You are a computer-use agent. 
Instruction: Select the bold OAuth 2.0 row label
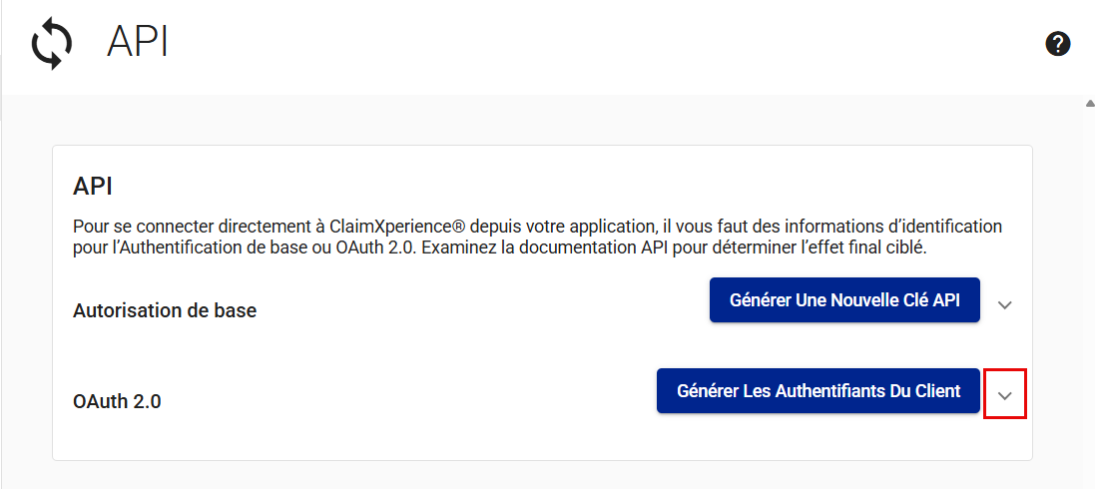click(x=117, y=401)
